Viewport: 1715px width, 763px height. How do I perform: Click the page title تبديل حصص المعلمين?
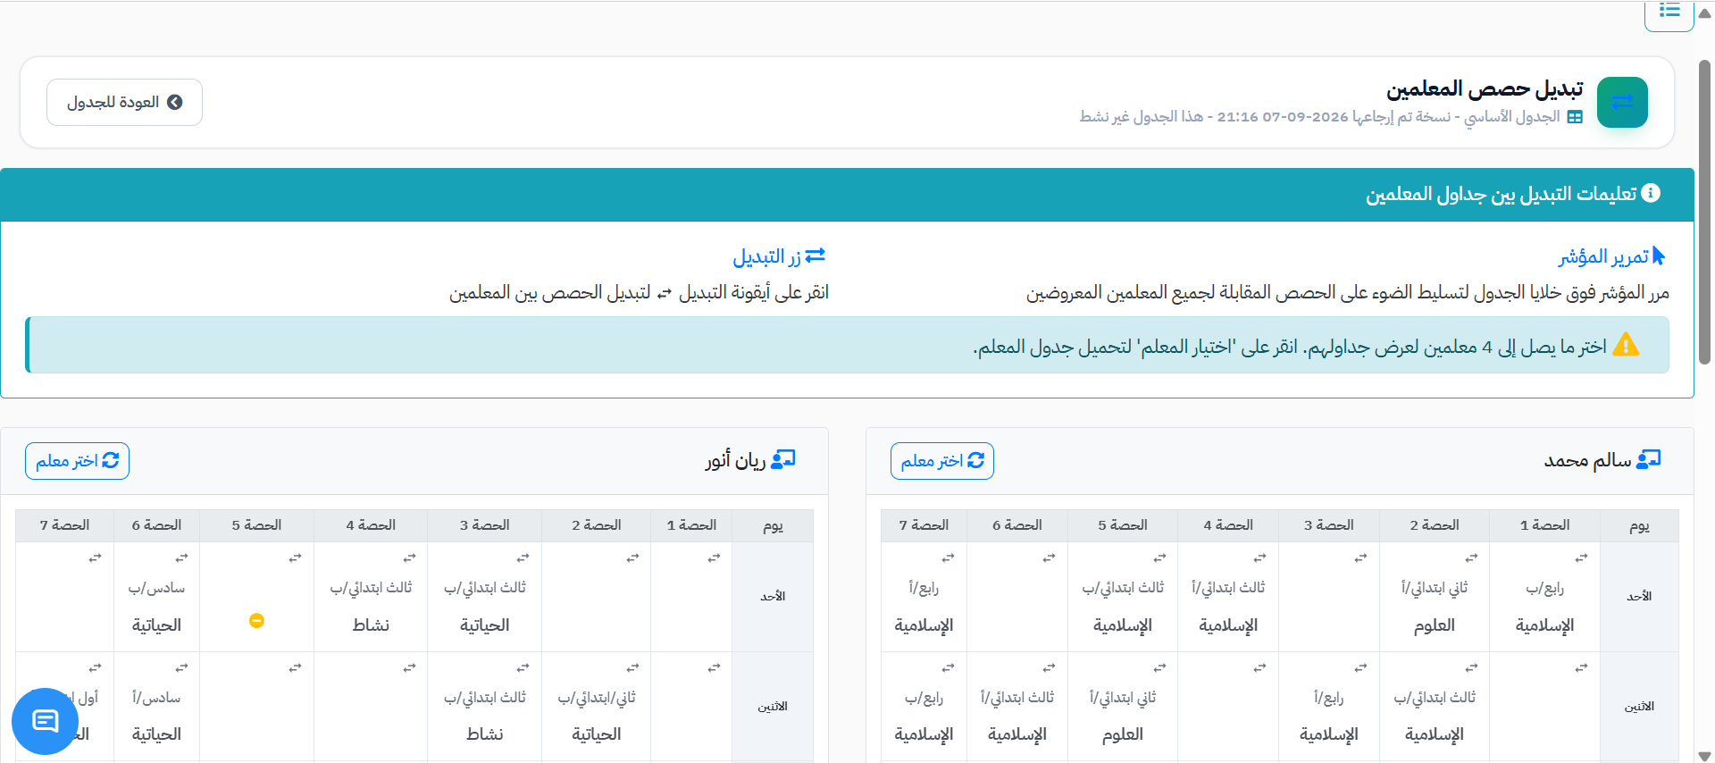click(x=1485, y=89)
